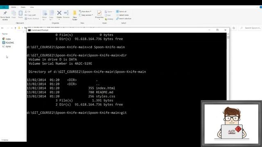The height and width of the screenshot is (147, 262).
Task: Refresh the Explorer folder view
Action: coord(234,28)
